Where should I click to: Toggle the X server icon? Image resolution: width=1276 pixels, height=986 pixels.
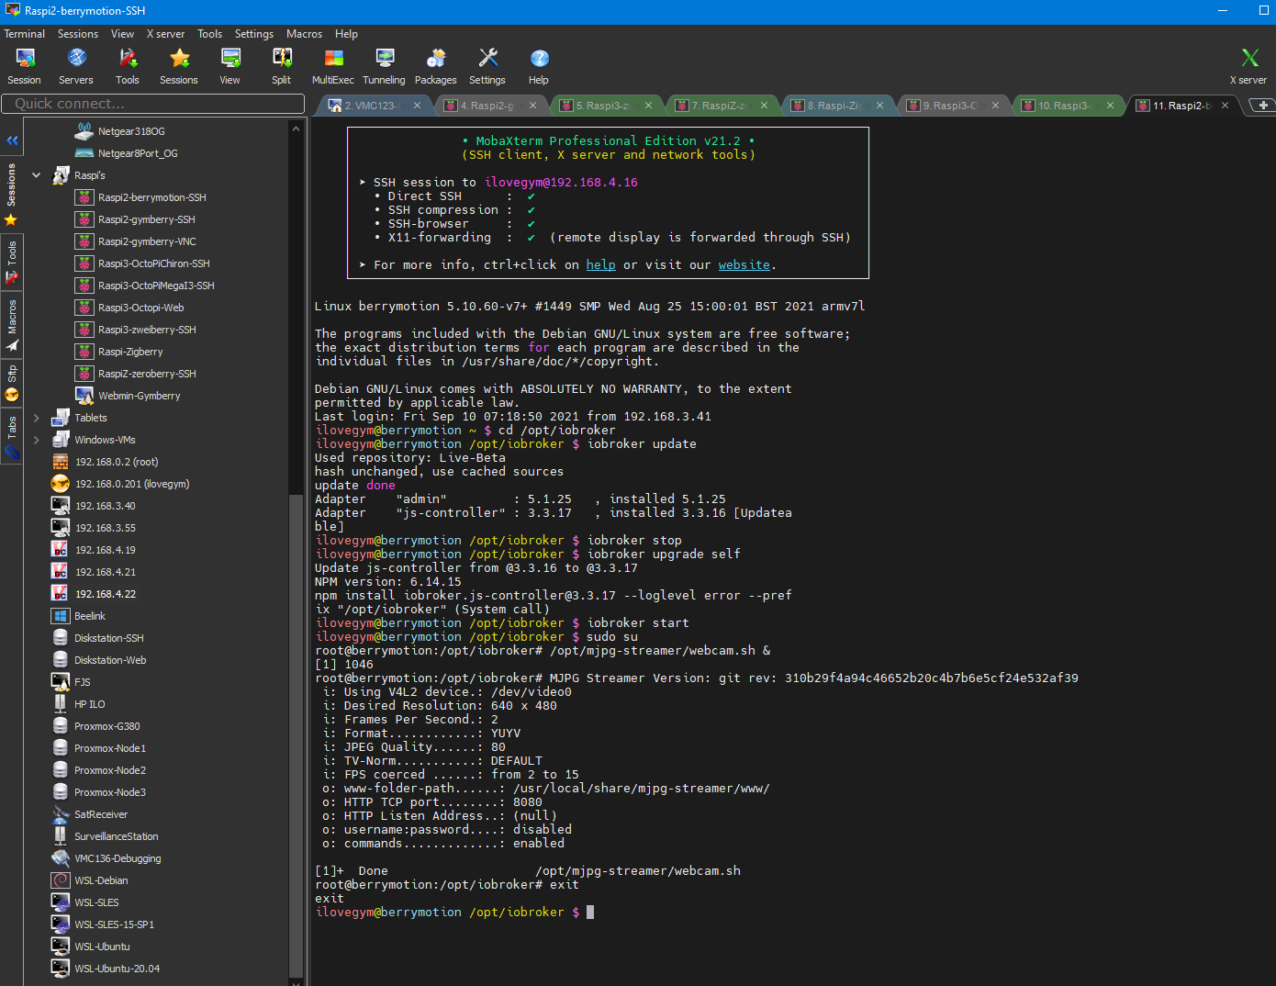pos(1248,66)
